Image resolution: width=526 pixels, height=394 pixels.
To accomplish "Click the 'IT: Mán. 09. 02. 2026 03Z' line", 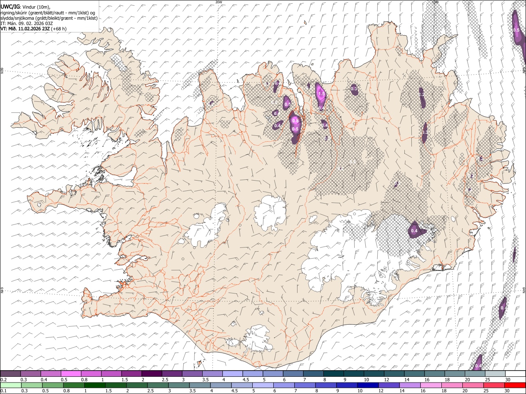I will tap(27, 23).
